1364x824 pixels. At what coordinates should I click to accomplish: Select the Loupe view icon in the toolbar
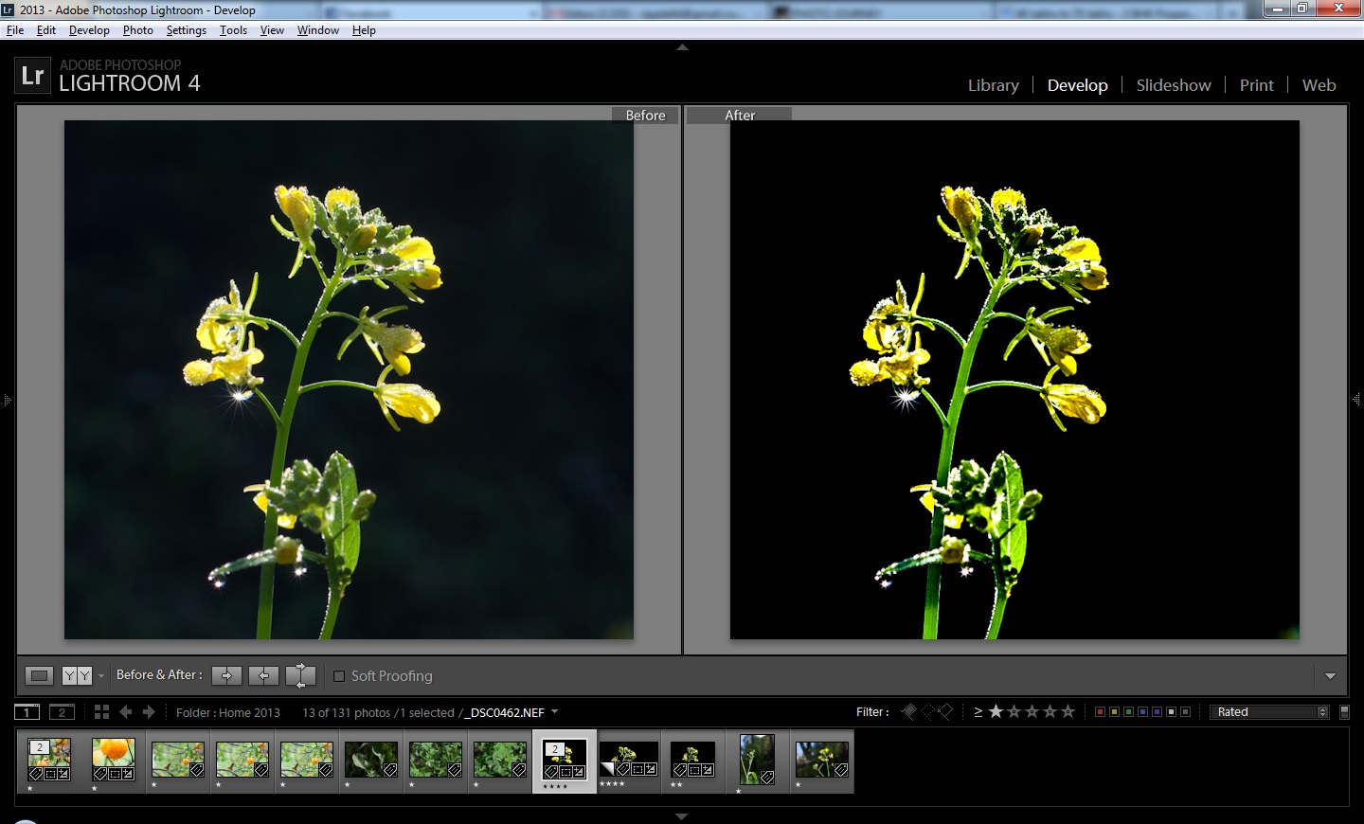click(39, 675)
